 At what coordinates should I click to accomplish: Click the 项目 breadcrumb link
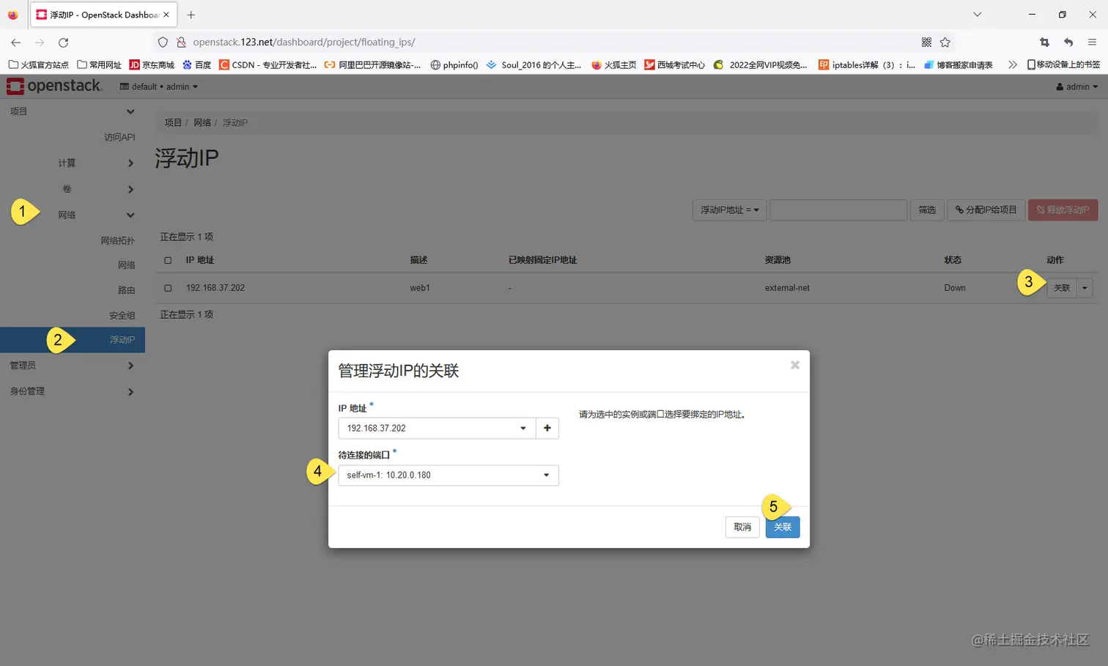point(173,122)
